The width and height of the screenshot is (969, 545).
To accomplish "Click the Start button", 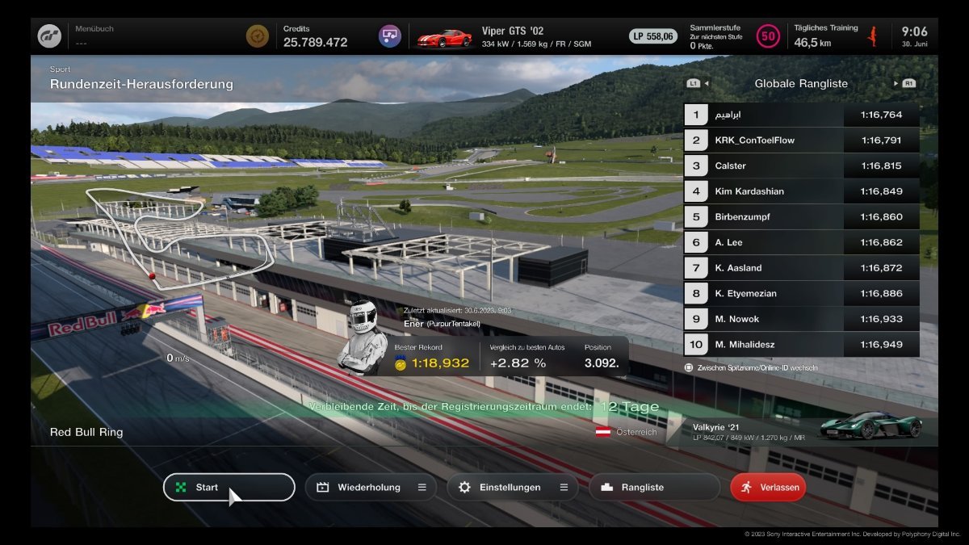I will click(229, 487).
